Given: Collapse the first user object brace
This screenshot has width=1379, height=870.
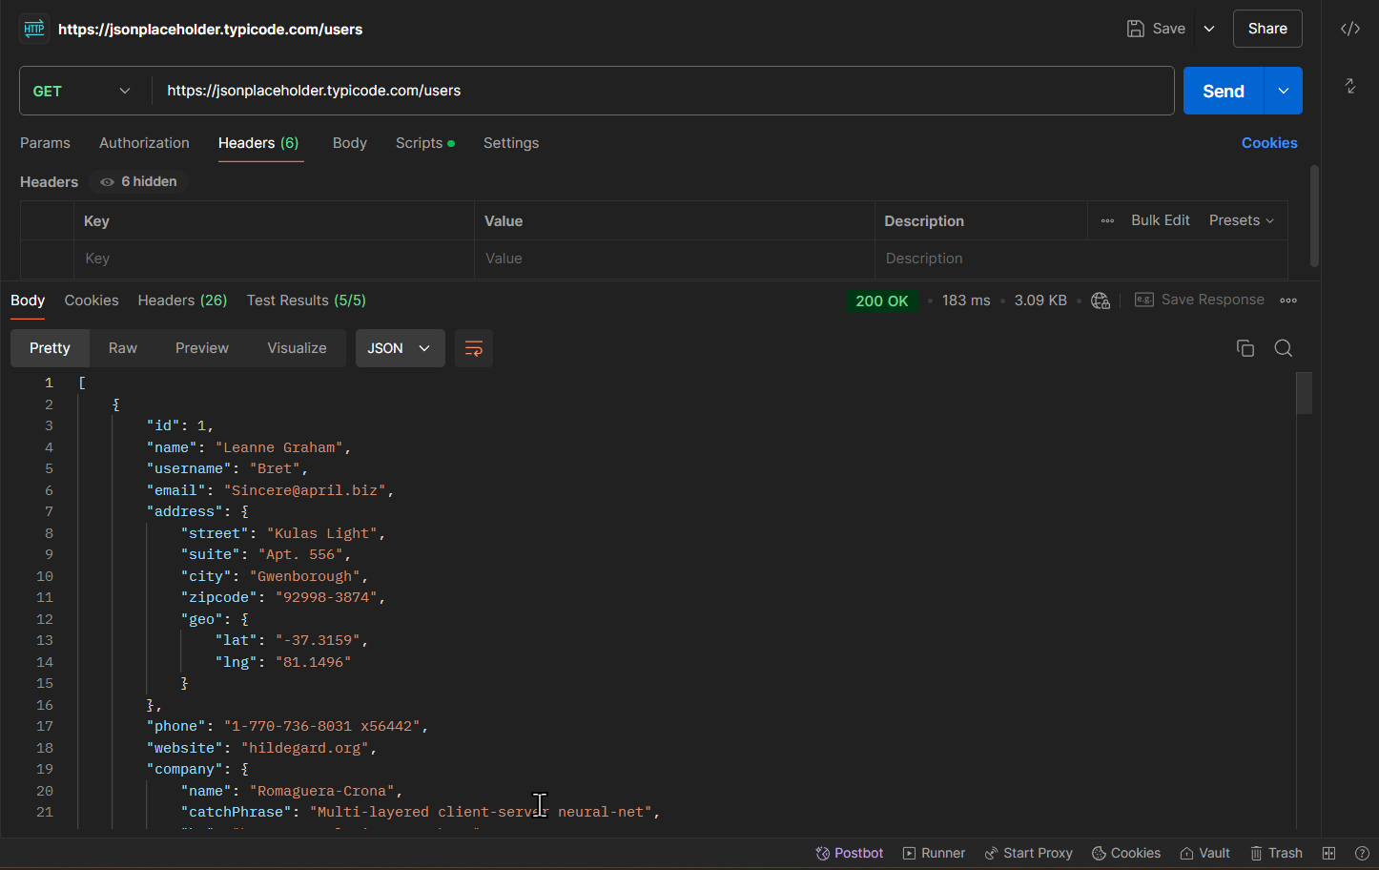Looking at the screenshot, I should (x=115, y=404).
